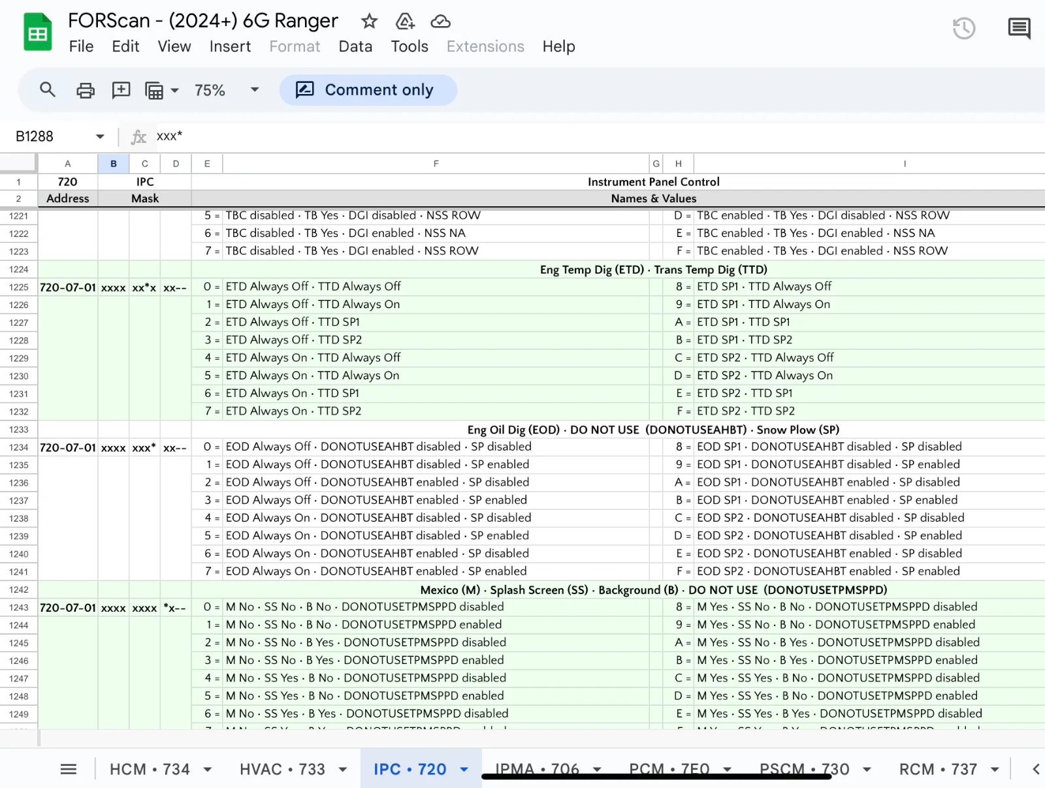Search the toolbar menus with magnifier
The image size is (1045, 788).
point(48,89)
